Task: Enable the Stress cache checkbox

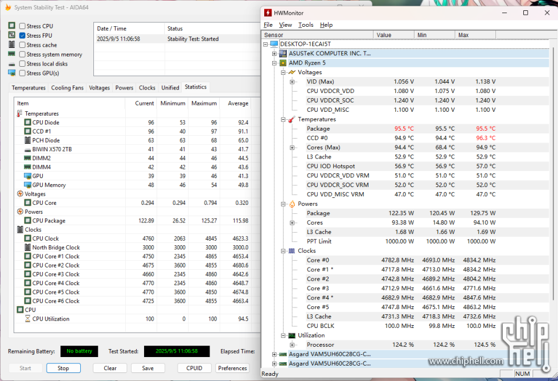Action: coord(22,45)
